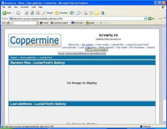This screenshot has height=129, width=167.
Task: Click the Google toolbar search field
Action: pyautogui.click(x=24, y=23)
